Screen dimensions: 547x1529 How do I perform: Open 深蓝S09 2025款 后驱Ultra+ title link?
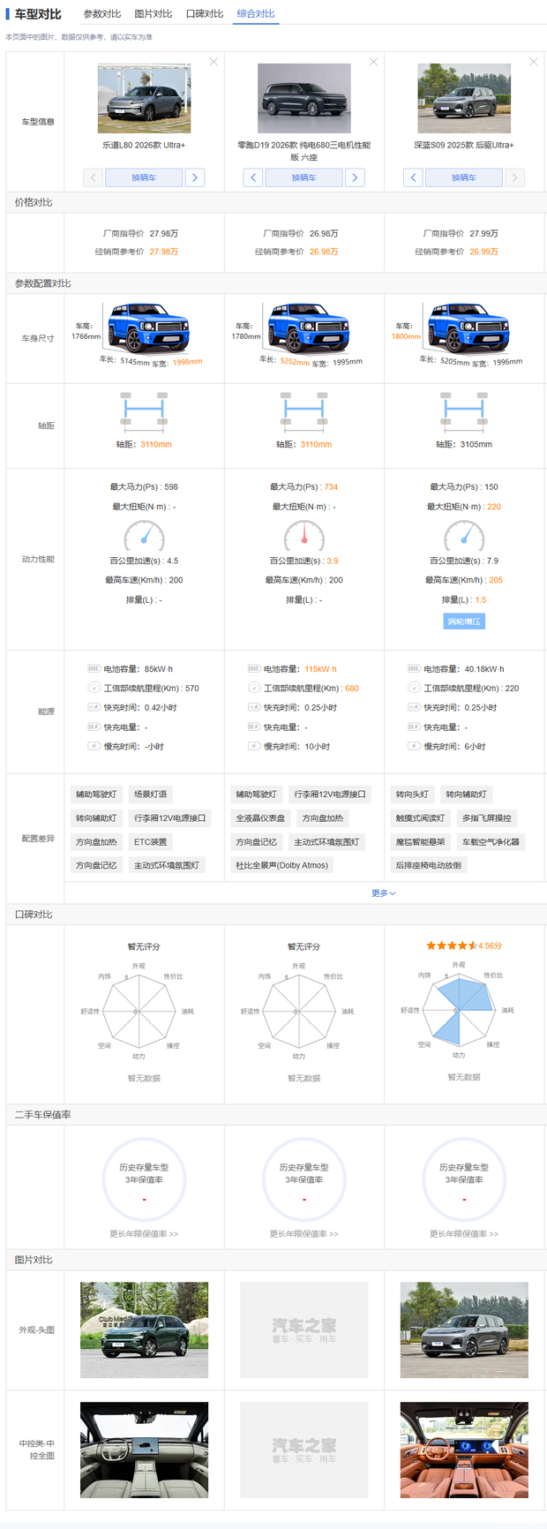(464, 145)
